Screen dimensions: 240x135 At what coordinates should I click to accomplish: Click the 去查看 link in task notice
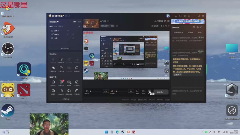tap(177, 75)
